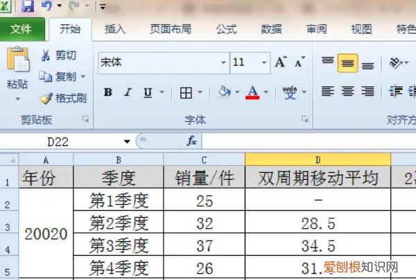Click the 格式刷 format painter button

tap(63, 98)
